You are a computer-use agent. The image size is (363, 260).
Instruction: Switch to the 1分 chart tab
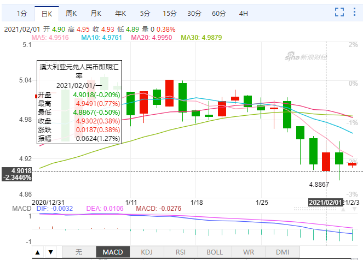point(22,14)
